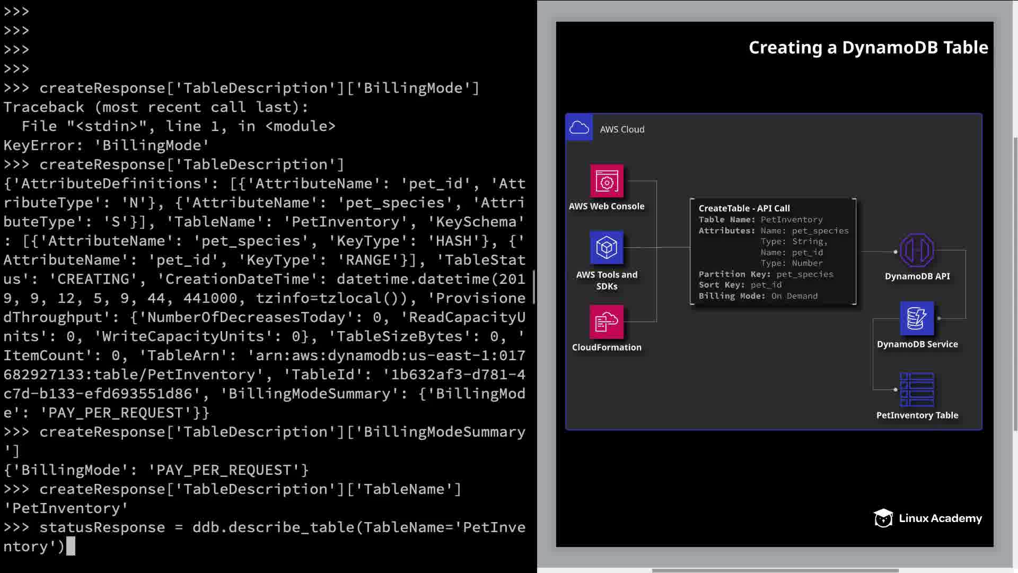Click the AWS Cloud icon

click(579, 128)
